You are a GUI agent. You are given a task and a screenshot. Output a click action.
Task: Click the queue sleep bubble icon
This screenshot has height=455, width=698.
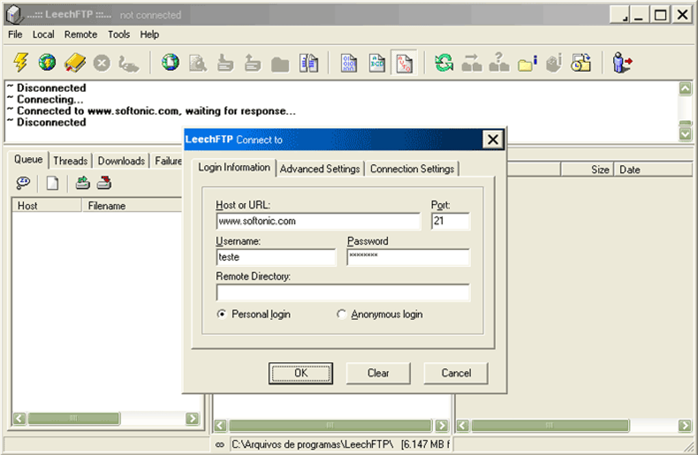[x=24, y=183]
